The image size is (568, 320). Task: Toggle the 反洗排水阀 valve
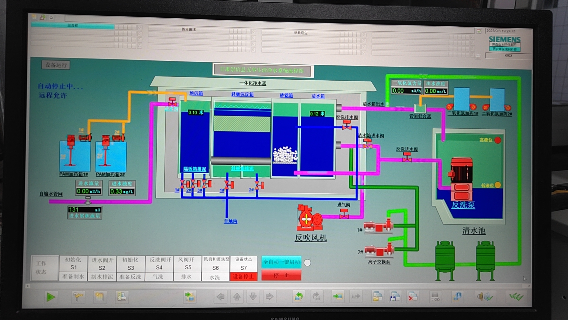point(347,126)
